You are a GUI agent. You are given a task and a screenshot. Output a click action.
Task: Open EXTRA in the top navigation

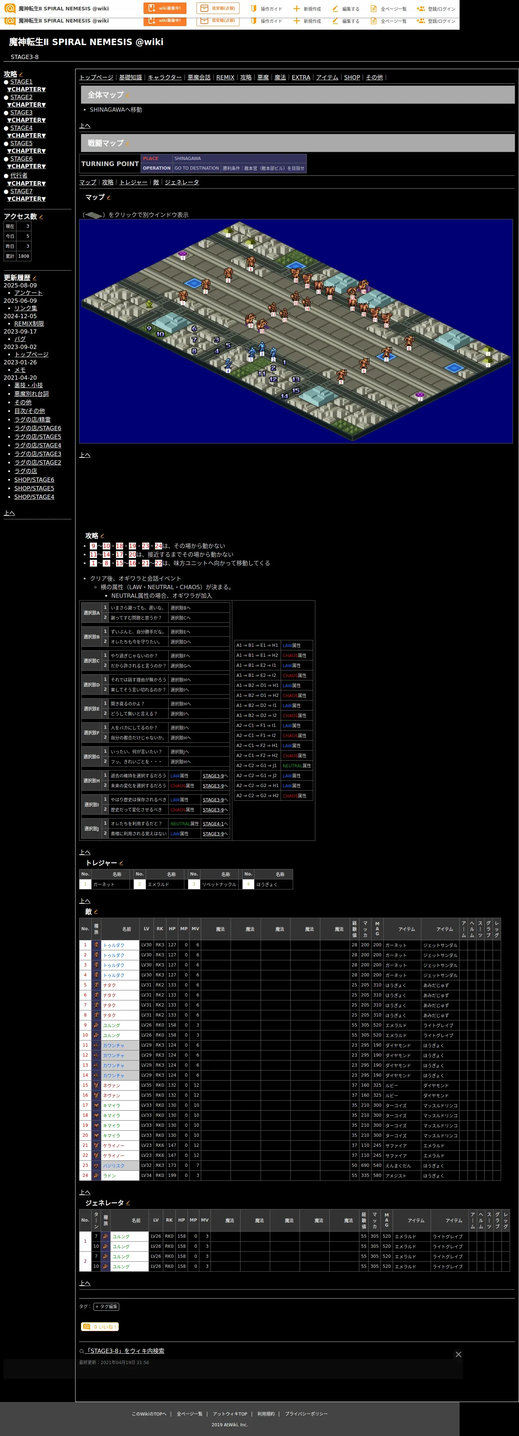pyautogui.click(x=301, y=77)
